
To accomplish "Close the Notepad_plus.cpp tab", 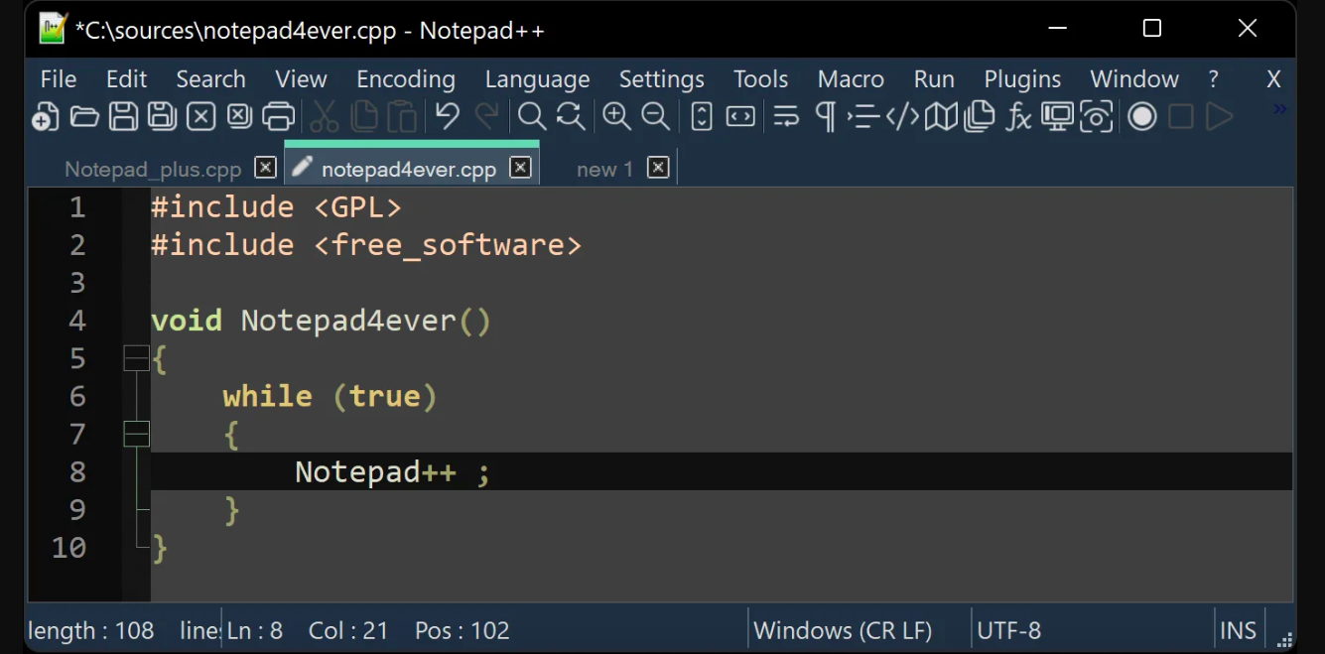I will (265, 168).
